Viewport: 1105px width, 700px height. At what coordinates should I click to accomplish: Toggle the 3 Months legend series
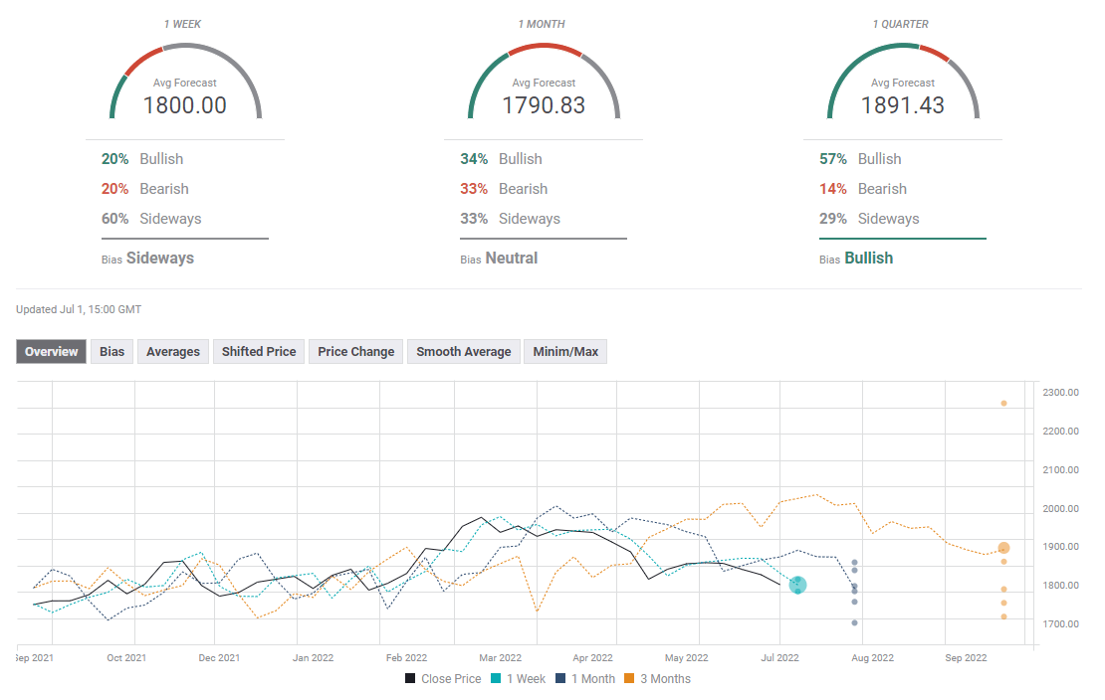tap(657, 679)
